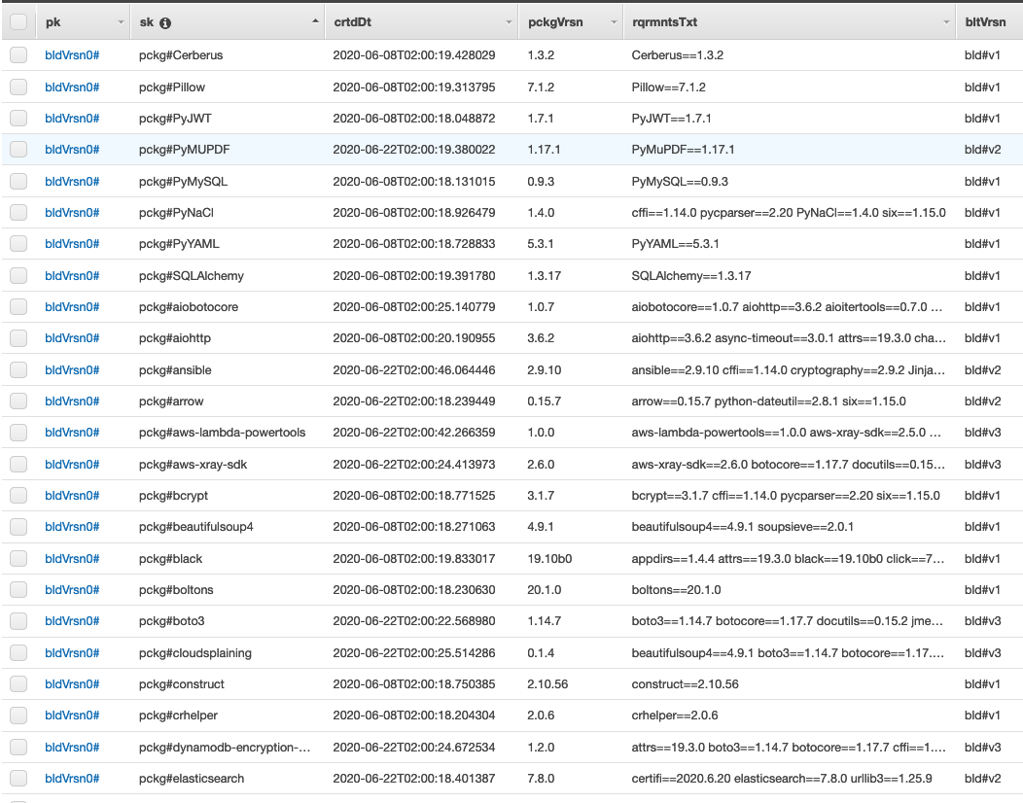Screen dimensions: 1023x803
Task: Enable the checkbox next to pckg#SQLAlchemy
Action: click(x=18, y=275)
